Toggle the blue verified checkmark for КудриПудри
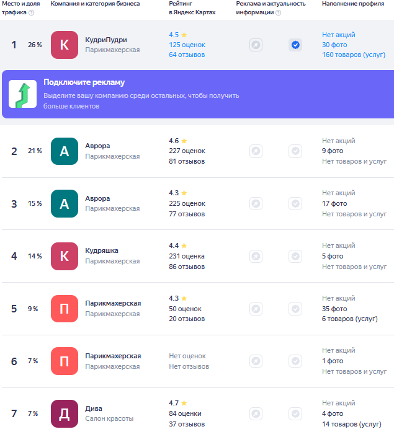The width and height of the screenshot is (394, 437). 295,45
